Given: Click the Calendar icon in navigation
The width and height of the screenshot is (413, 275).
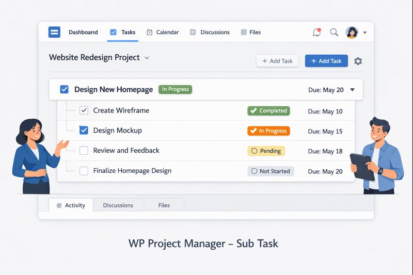Looking at the screenshot, I should [x=149, y=32].
